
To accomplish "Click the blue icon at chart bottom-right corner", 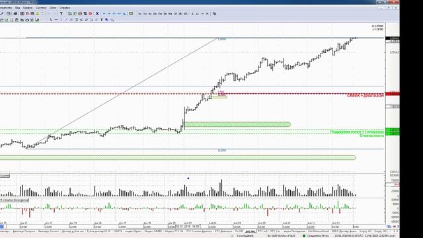I will (389, 227).
